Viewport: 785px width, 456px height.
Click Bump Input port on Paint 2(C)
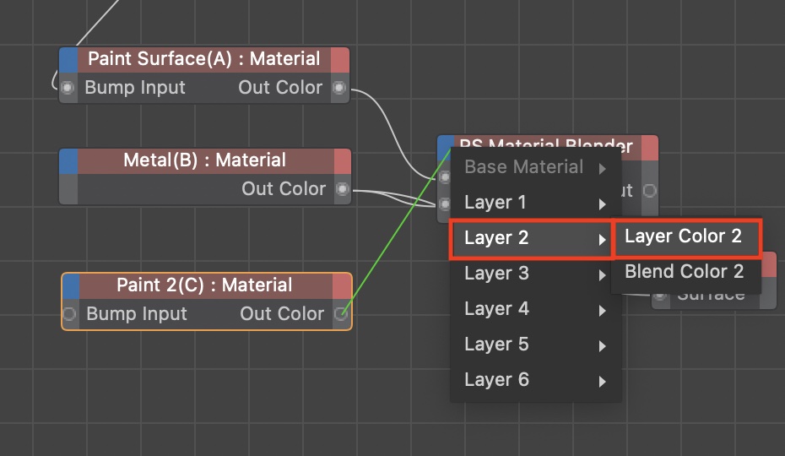coord(70,314)
